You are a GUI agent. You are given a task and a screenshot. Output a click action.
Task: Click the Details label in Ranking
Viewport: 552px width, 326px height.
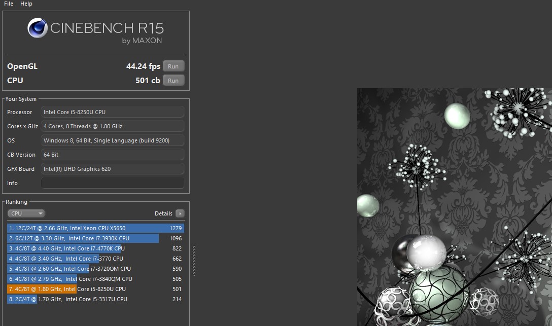coord(163,213)
